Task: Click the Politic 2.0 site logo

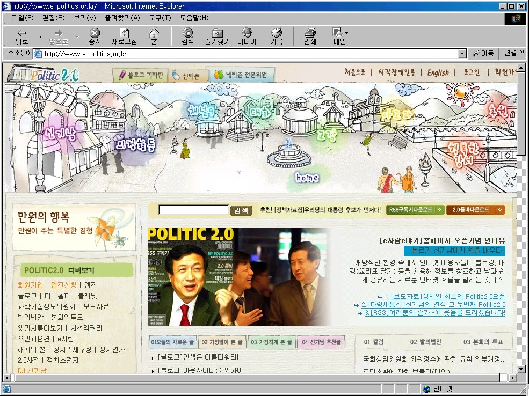Action: pos(44,75)
